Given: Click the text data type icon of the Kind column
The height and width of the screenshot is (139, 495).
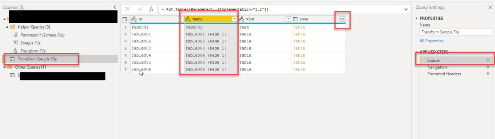Looking at the screenshot, I should coord(242,19).
